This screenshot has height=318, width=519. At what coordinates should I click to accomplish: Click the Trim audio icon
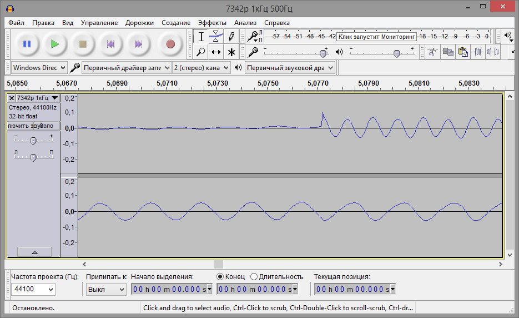click(477, 52)
